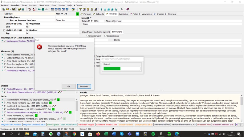The image size is (244, 137).
Task: Open the Man gender dropdown
Action: [62, 14]
